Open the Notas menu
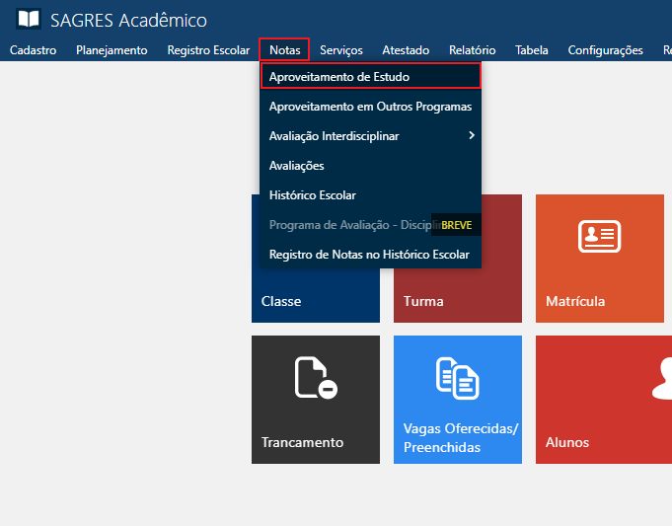Screen dimensions: 672x526 pyautogui.click(x=284, y=50)
